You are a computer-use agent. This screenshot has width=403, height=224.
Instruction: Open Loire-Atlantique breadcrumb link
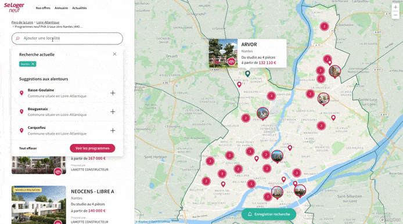48,23
